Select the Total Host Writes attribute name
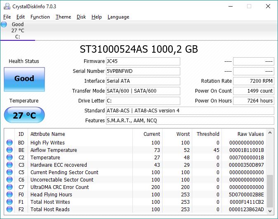The height and width of the screenshot is (219, 278). pyautogui.click(x=50, y=202)
